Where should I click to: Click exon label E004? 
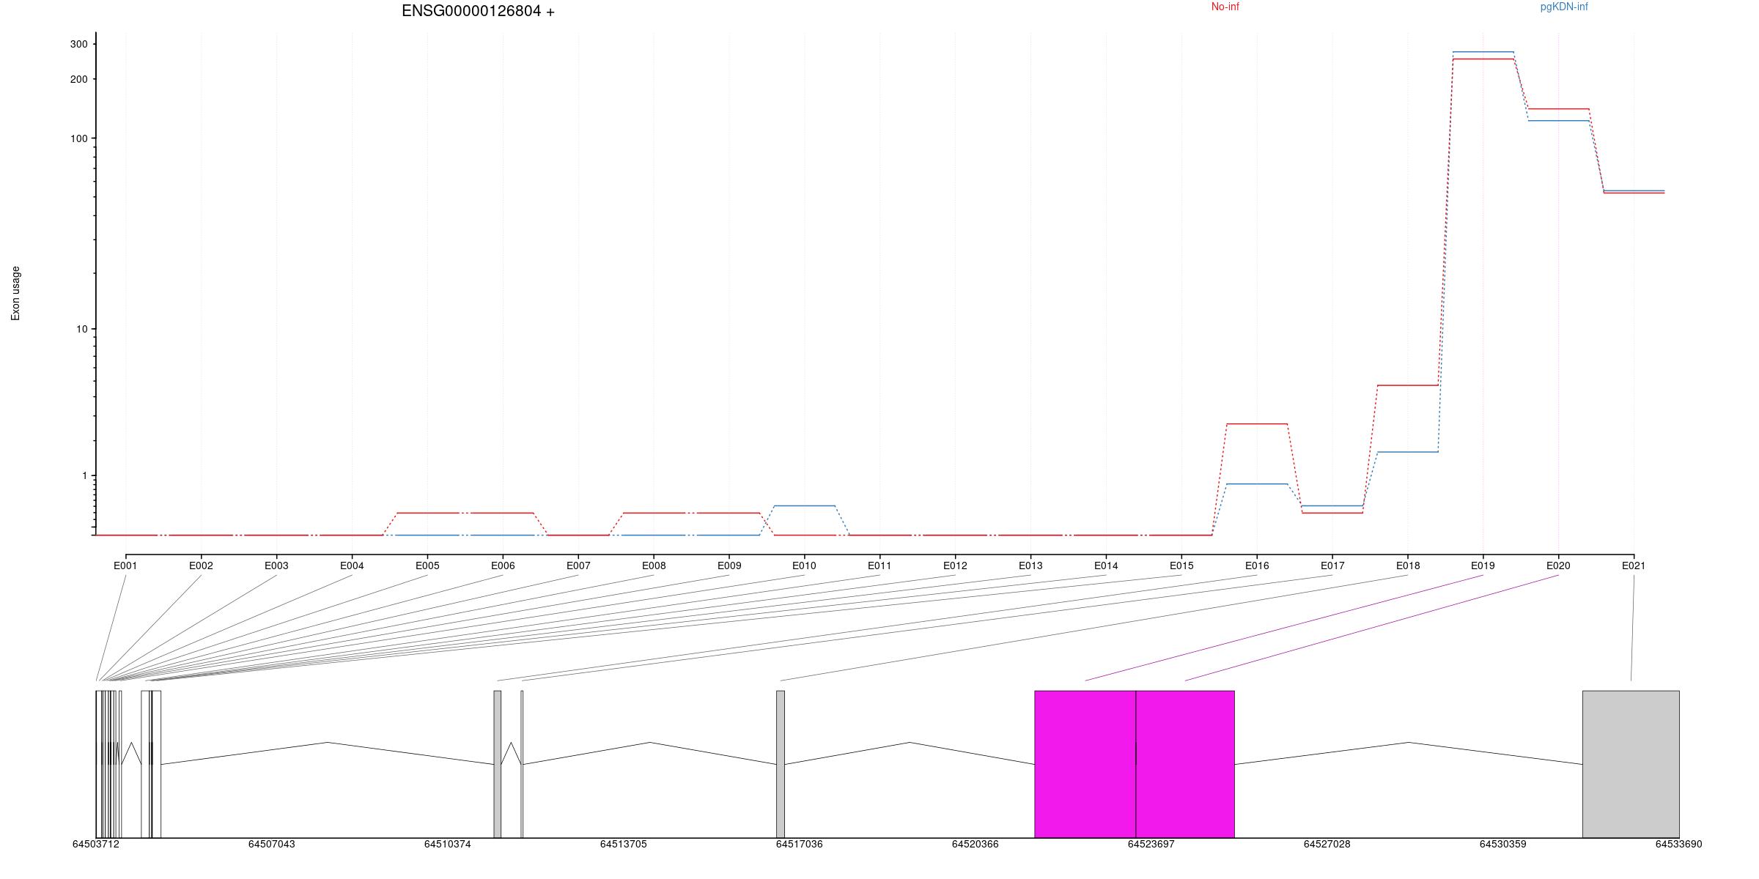[x=352, y=565]
